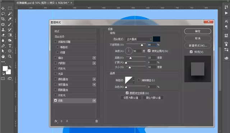Click the 设置为默认值 button
The width and height of the screenshot is (230, 133).
131,98
